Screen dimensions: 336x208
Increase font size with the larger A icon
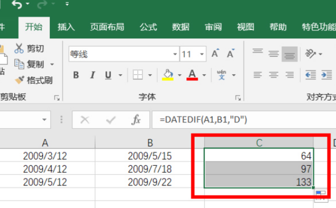(215, 53)
